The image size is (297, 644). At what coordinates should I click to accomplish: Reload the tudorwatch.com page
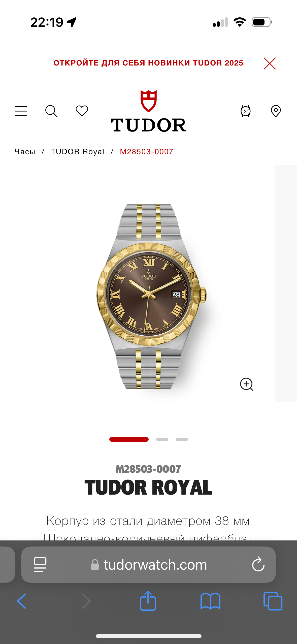point(258,564)
